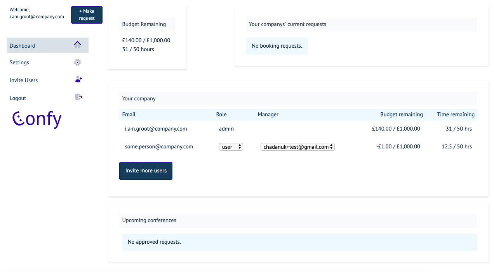Click the admin role text
This screenshot has width=494, height=272.
tap(226, 129)
